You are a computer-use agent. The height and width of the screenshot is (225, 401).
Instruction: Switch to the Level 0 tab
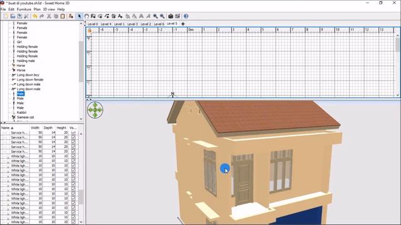click(93, 24)
